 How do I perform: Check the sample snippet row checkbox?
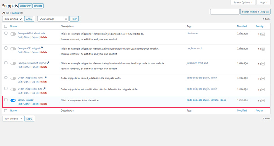tap(6, 100)
